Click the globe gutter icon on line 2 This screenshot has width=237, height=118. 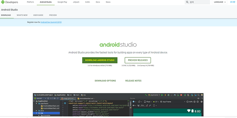click(x=65, y=103)
